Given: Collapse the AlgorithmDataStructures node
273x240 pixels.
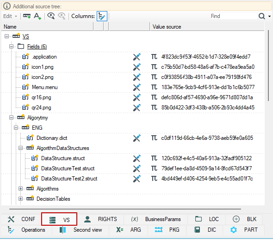Looking at the screenshot, I should [x=20, y=148].
